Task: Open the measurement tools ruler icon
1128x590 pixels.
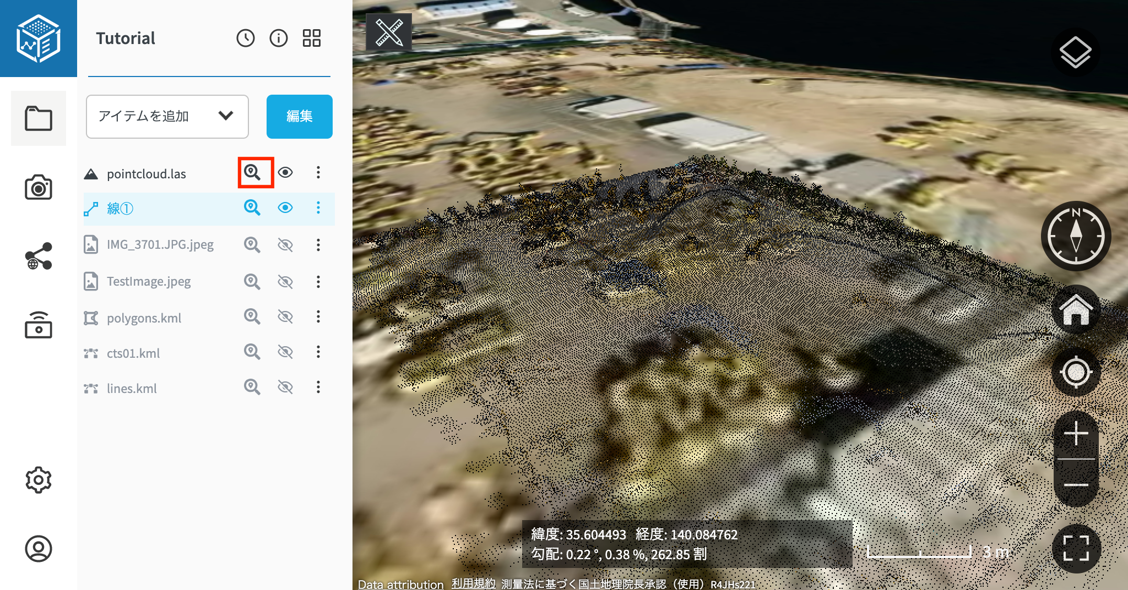Action: tap(389, 32)
